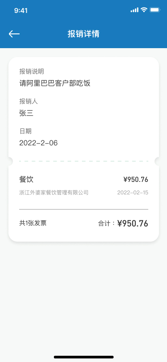
Task: Tap the bold total ¥950.76
Action: tap(133, 223)
